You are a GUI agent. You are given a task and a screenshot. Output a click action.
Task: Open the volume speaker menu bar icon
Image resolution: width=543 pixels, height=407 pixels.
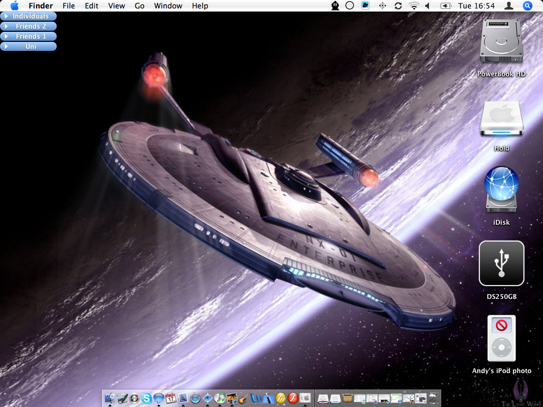(428, 5)
